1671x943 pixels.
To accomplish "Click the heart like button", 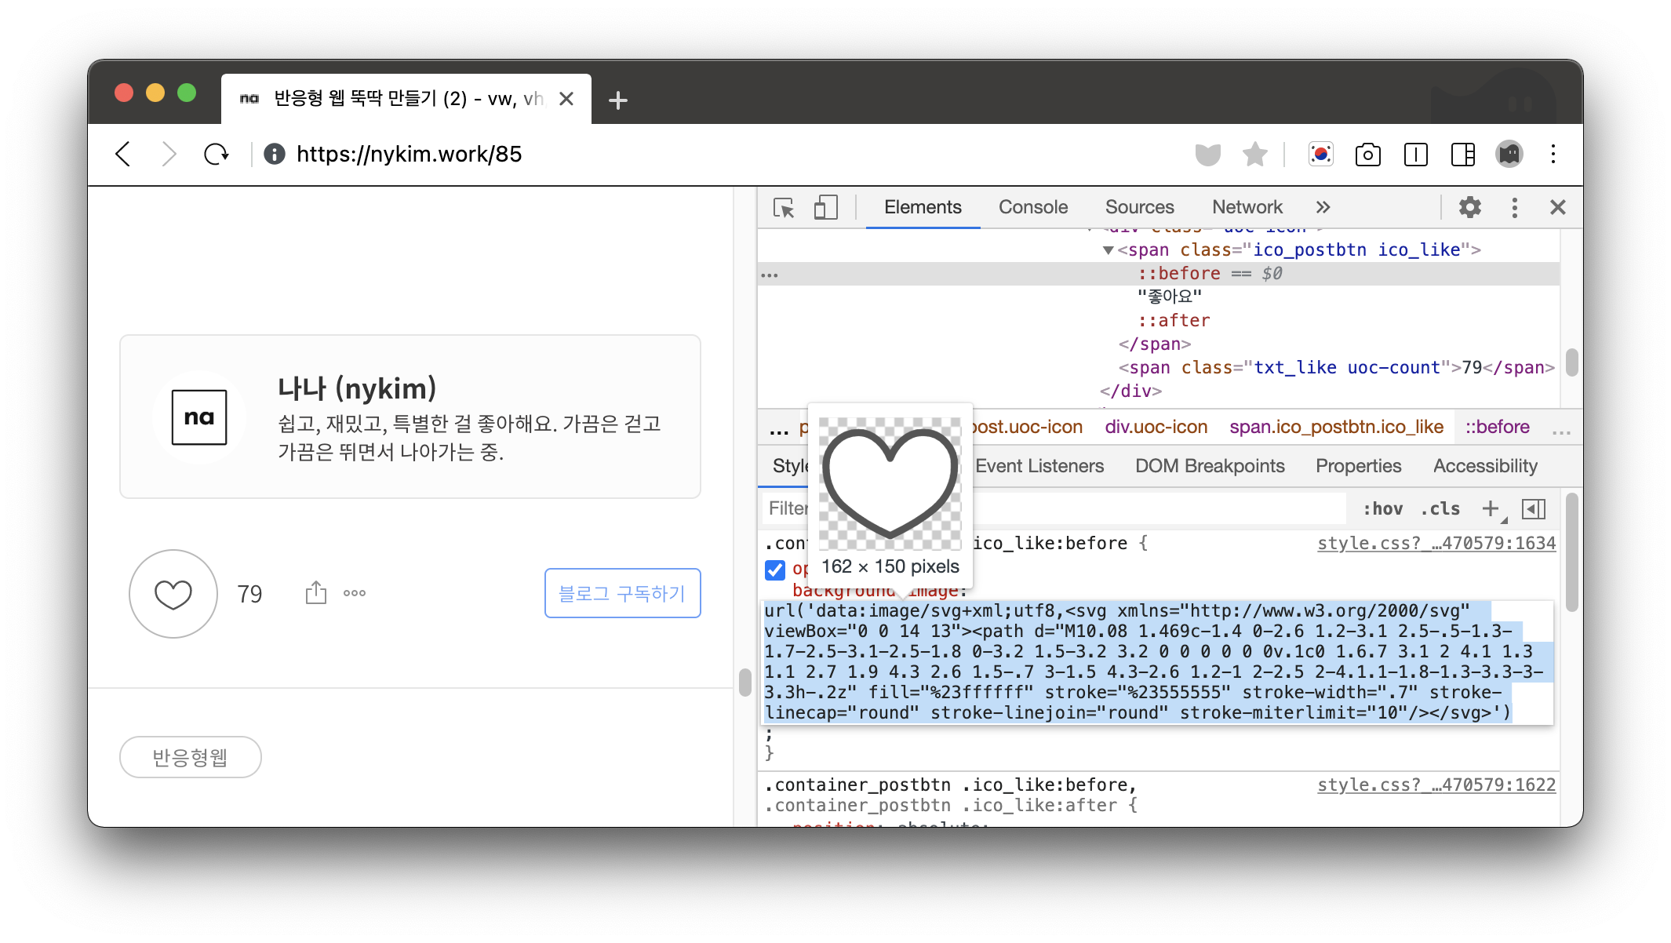I will point(173,594).
